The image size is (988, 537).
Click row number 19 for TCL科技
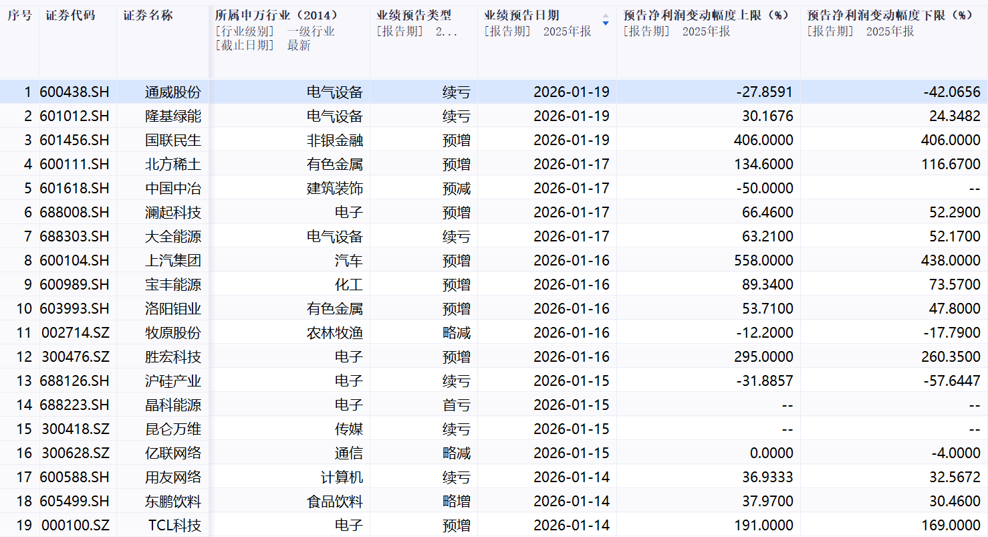click(24, 526)
